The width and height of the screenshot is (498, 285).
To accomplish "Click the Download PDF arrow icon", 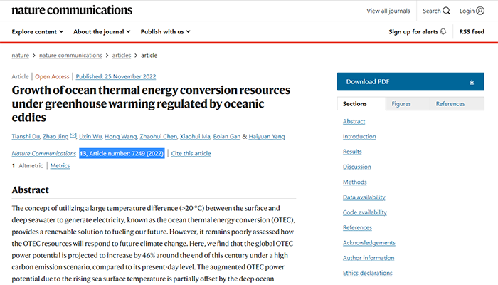I will tap(472, 82).
